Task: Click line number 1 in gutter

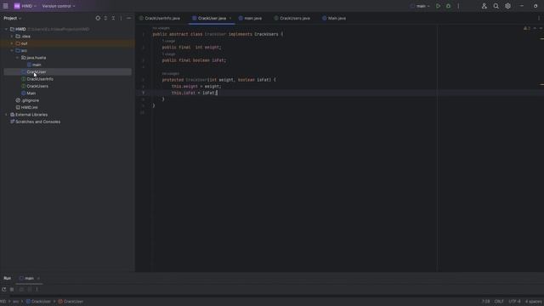Action: tap(143, 34)
